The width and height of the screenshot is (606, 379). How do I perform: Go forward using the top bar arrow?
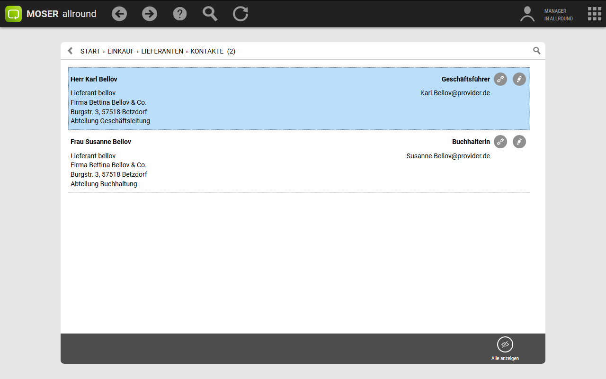pyautogui.click(x=150, y=14)
